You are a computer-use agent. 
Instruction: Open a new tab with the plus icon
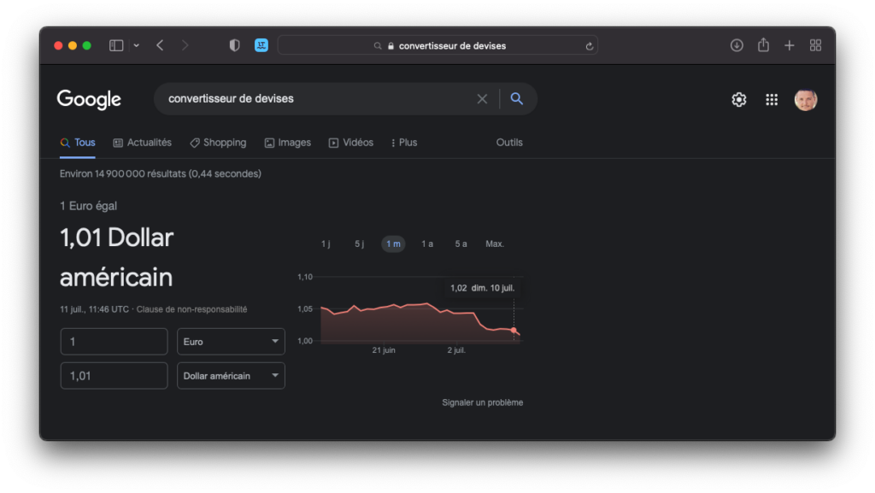tap(789, 46)
